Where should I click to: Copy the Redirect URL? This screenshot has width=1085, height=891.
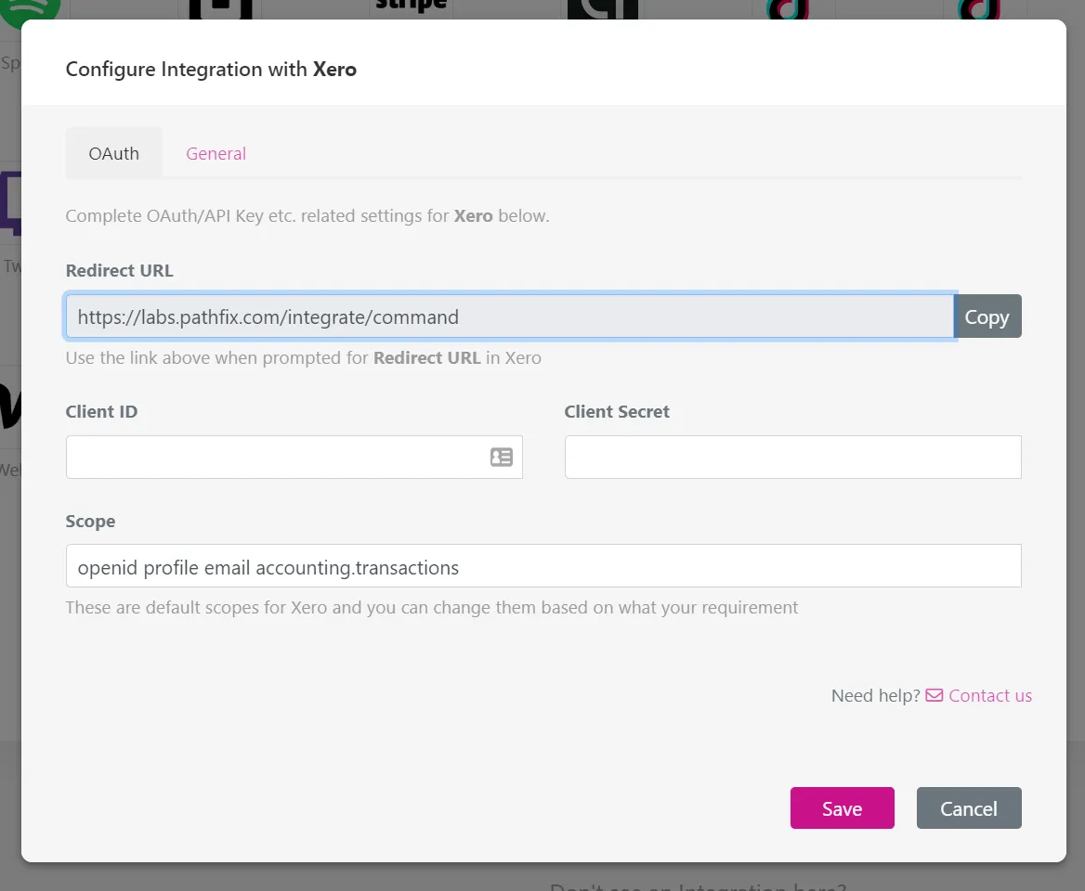click(x=987, y=316)
